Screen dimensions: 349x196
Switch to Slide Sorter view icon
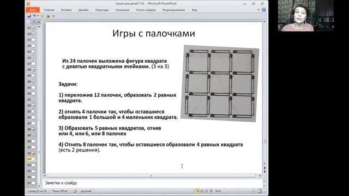pyautogui.click(x=202, y=191)
